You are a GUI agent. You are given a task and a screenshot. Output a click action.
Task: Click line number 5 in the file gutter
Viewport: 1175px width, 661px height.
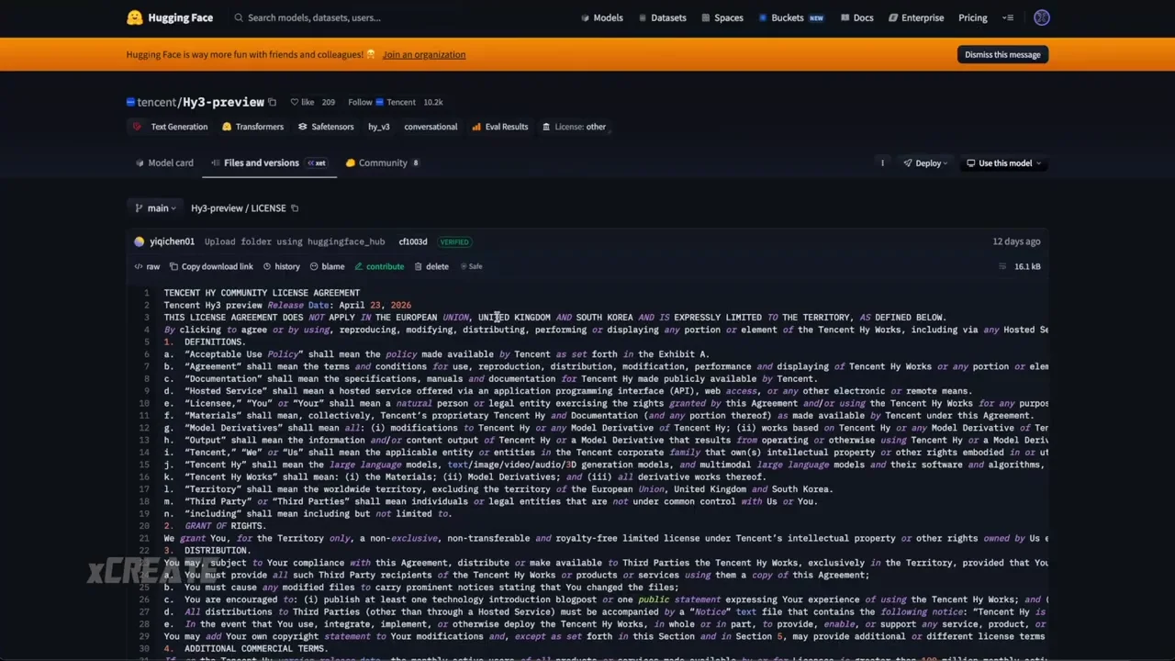(x=146, y=342)
